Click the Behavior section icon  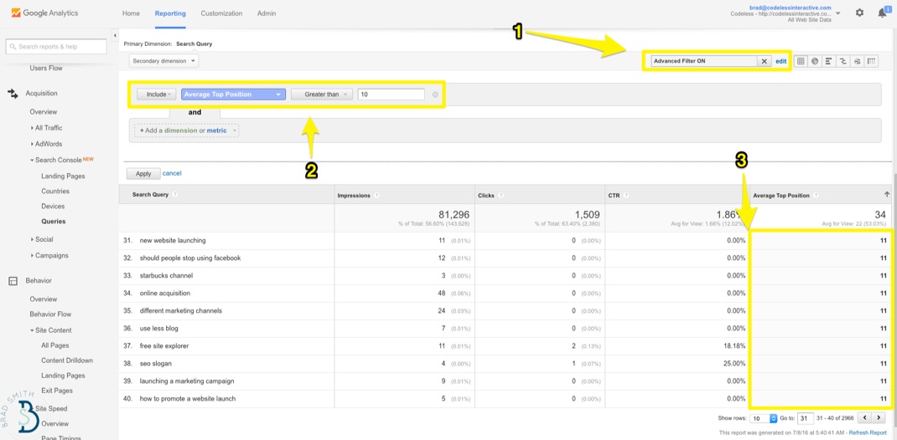tap(13, 281)
